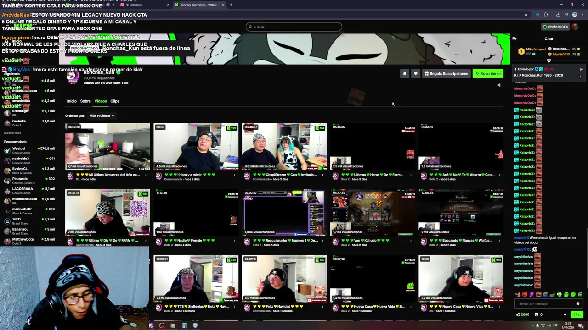Open the Ultimas Horas De Farm video thumbnail
Screen dimensions: 588x330
pyautogui.click(x=373, y=147)
